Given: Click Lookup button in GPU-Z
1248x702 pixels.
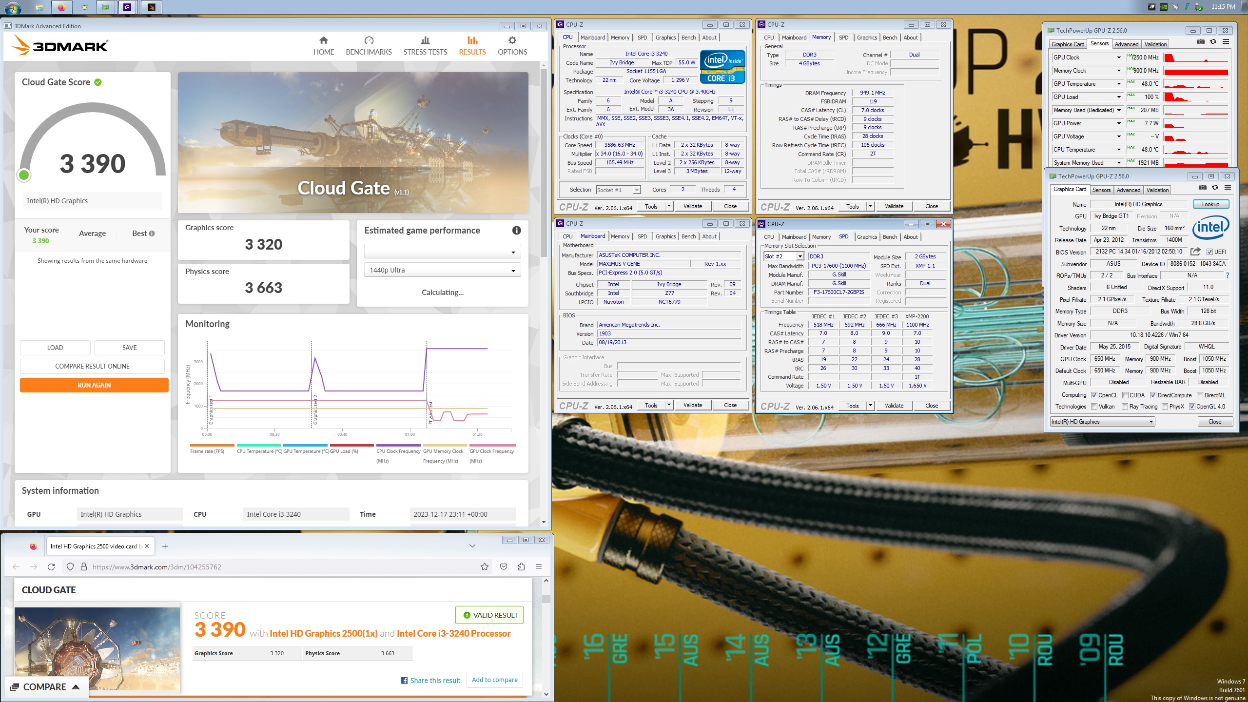Looking at the screenshot, I should pos(1211,204).
